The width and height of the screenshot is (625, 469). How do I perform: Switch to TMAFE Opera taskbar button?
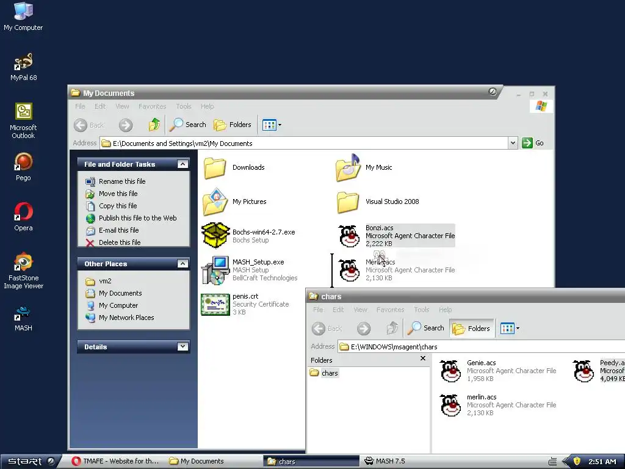(115, 462)
